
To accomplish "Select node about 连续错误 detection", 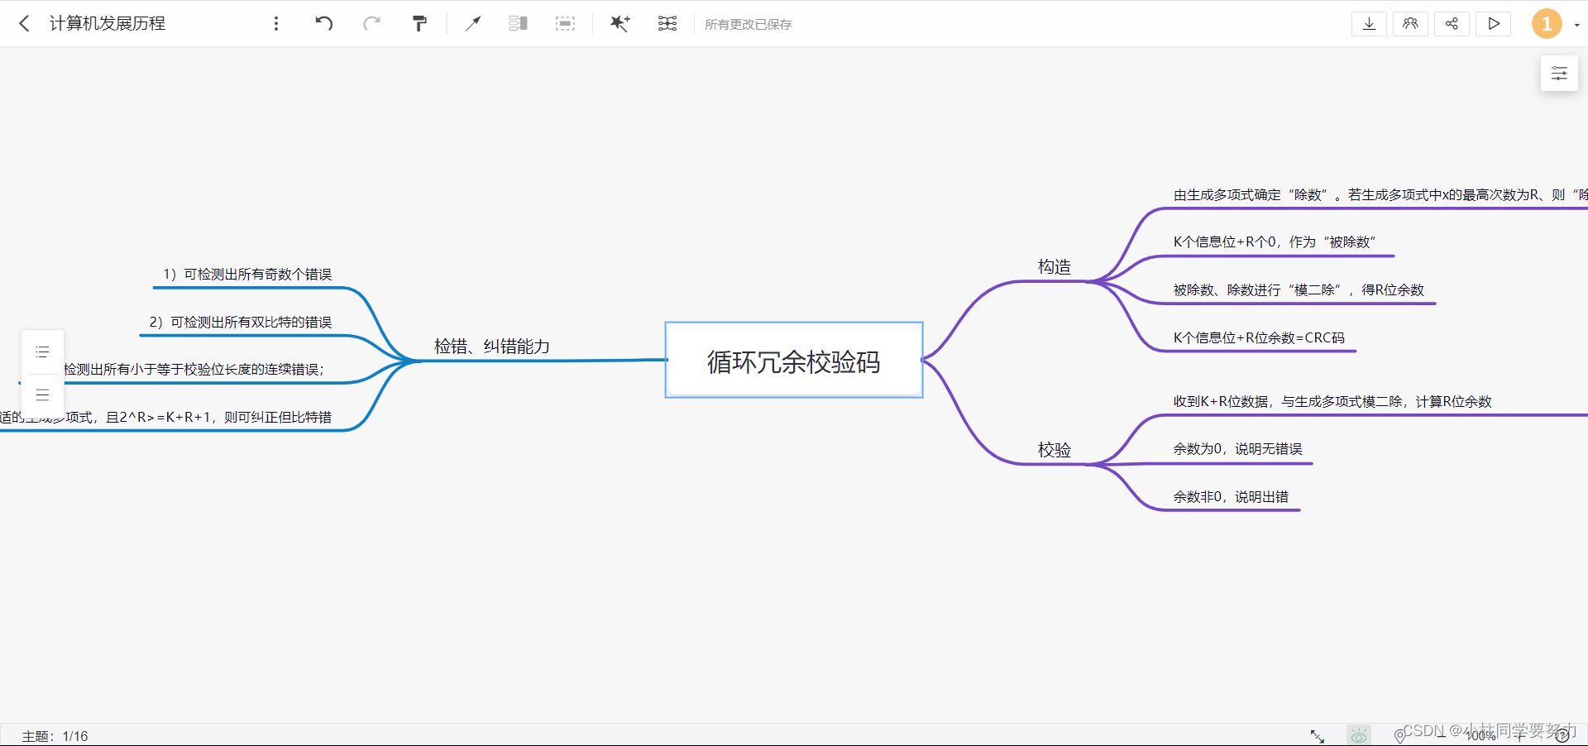I will pyautogui.click(x=194, y=369).
